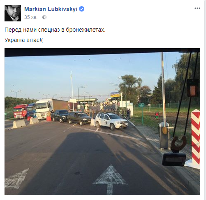Click the blue verified badge icon
206x200 pixels.
click(82, 9)
